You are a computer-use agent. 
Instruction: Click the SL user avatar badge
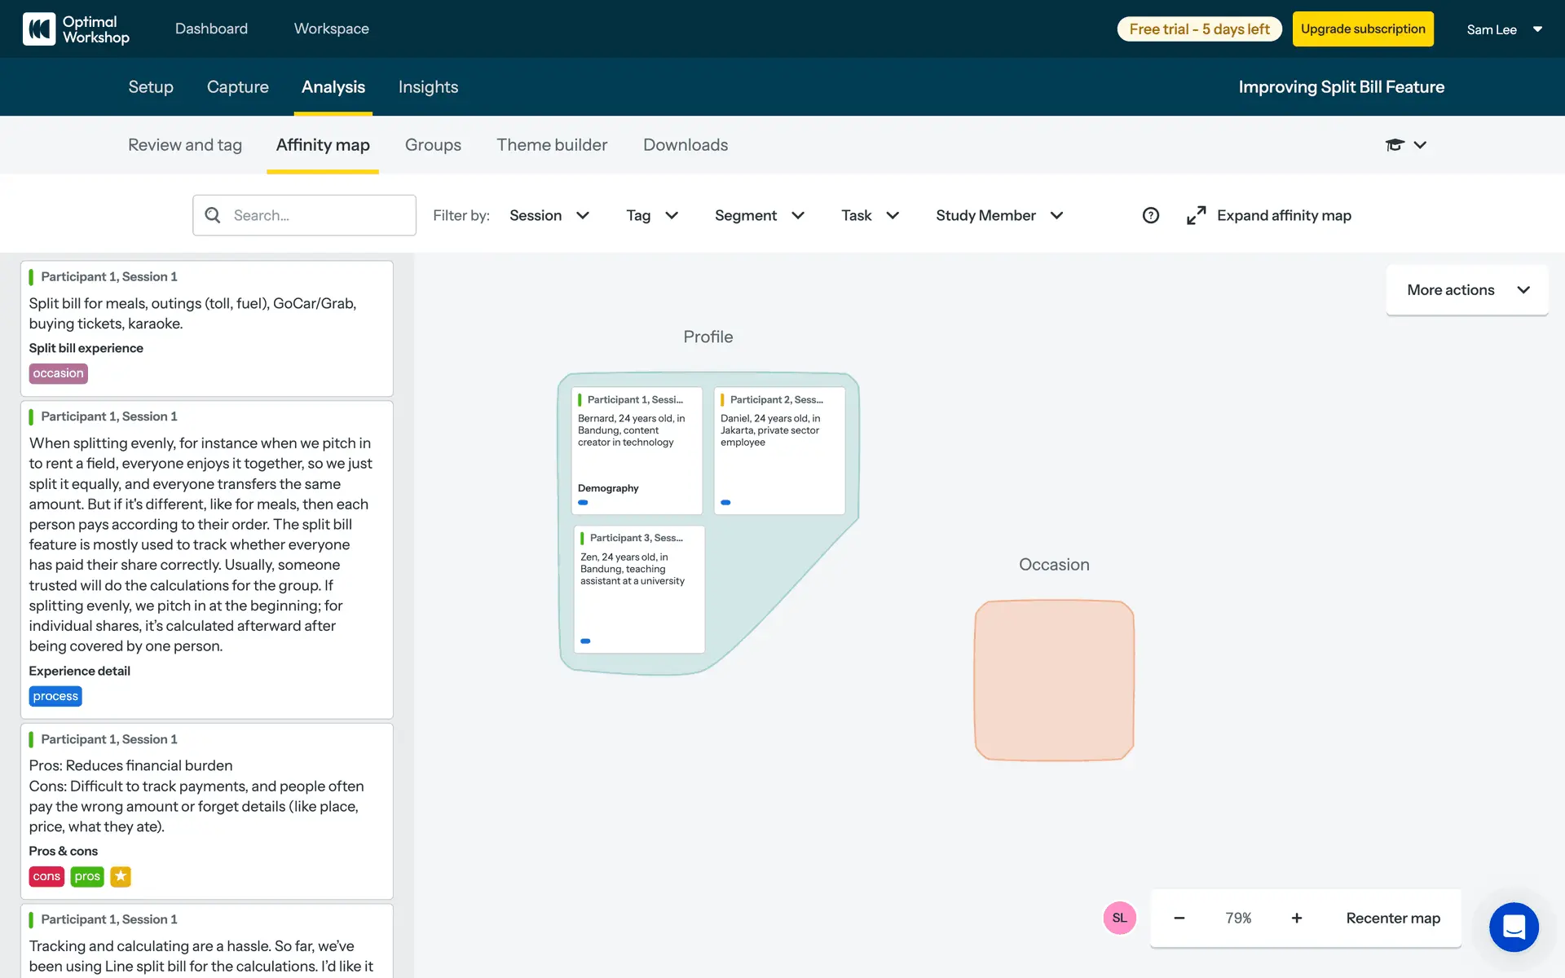tap(1119, 918)
